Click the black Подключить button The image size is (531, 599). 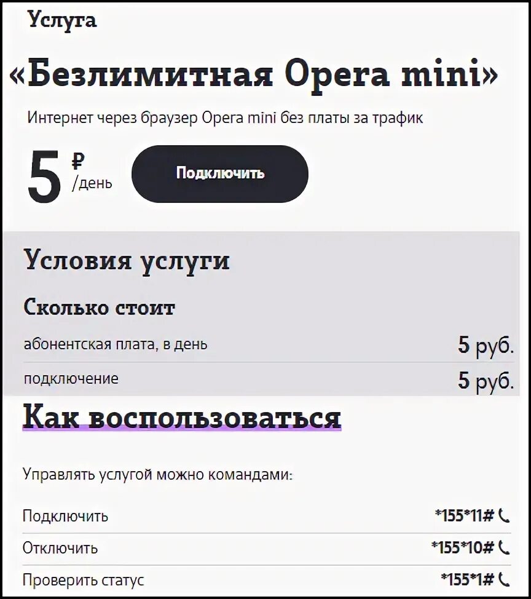tap(220, 174)
